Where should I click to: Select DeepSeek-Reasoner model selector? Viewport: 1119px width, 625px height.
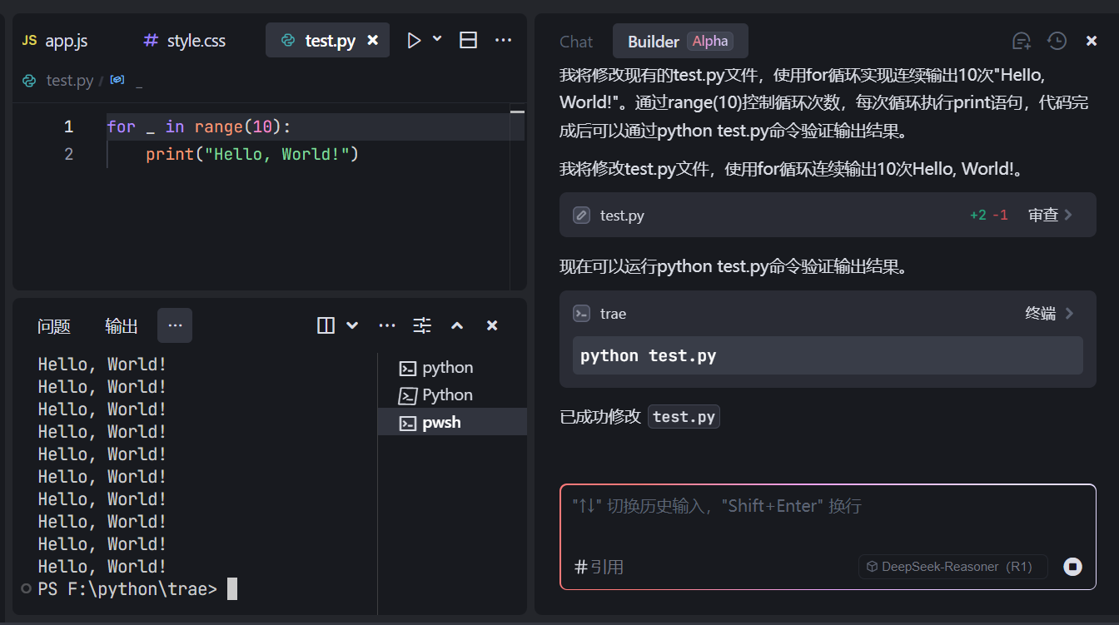[x=952, y=567]
